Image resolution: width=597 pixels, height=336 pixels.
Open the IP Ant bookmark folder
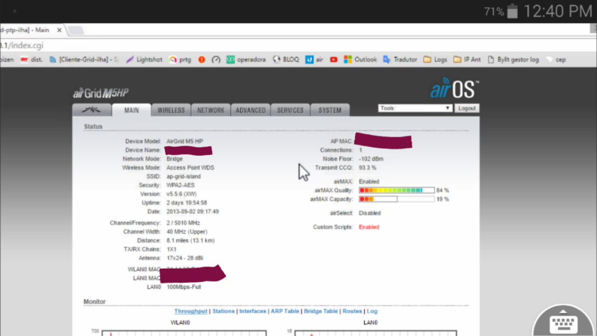(x=467, y=60)
